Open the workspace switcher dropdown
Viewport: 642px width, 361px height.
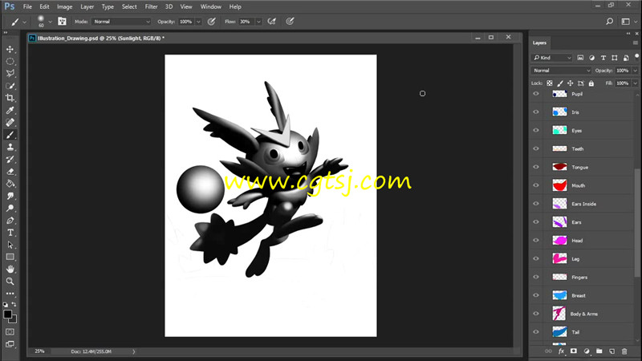[628, 22]
